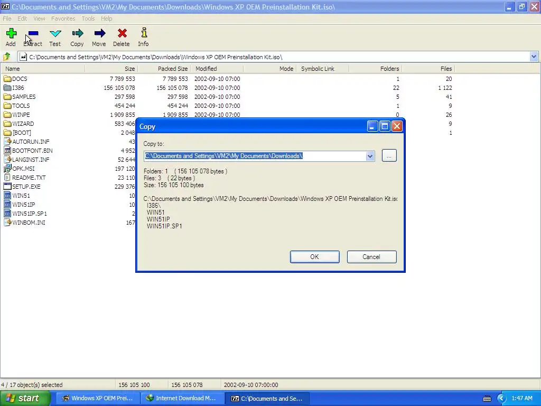
Task: Expand hidden tray icons arrow
Action: point(501,399)
